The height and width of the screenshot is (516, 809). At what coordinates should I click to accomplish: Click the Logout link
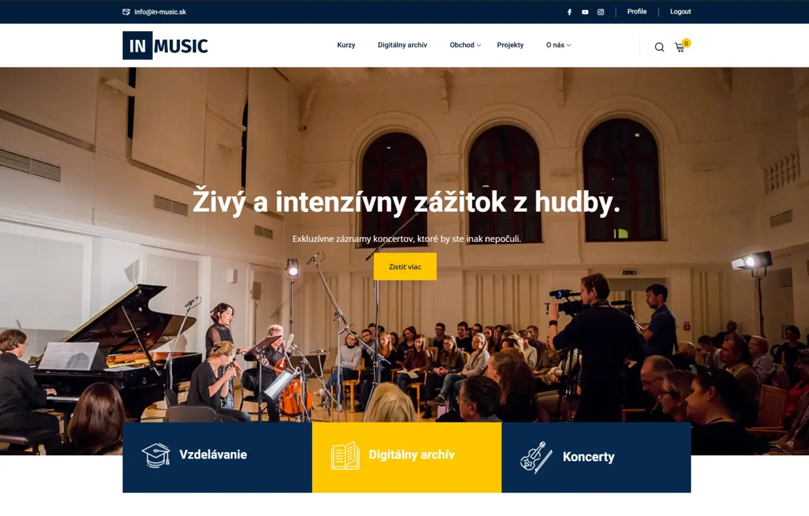pos(681,11)
